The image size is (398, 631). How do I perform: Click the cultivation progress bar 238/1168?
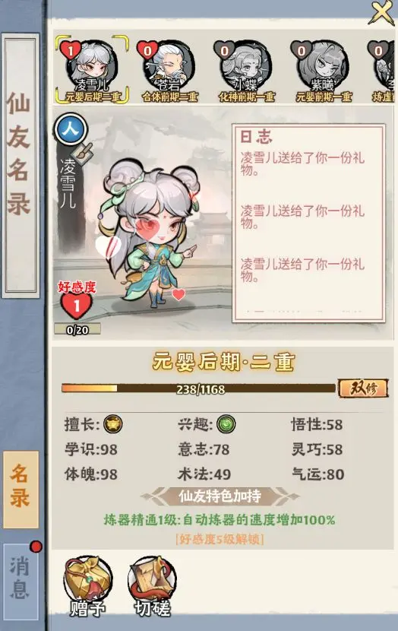[198, 388]
